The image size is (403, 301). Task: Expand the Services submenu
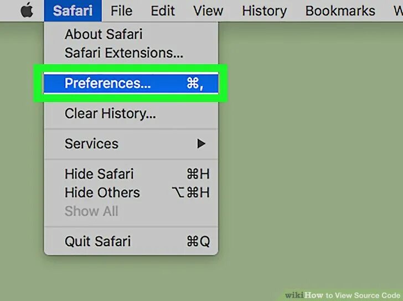tap(131, 143)
